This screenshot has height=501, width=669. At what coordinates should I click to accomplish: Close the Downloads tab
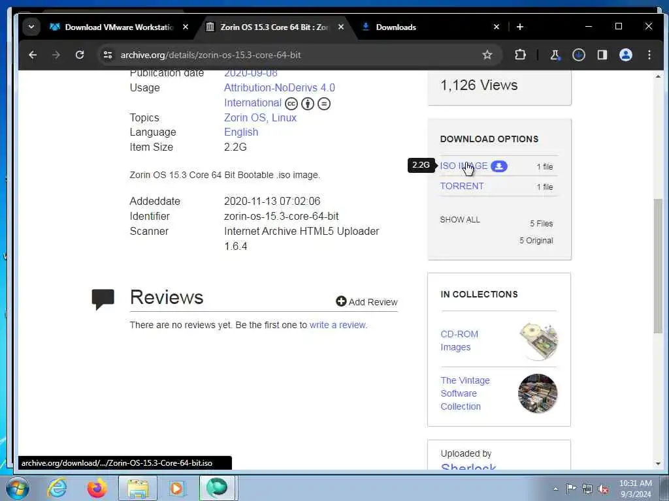(x=497, y=27)
